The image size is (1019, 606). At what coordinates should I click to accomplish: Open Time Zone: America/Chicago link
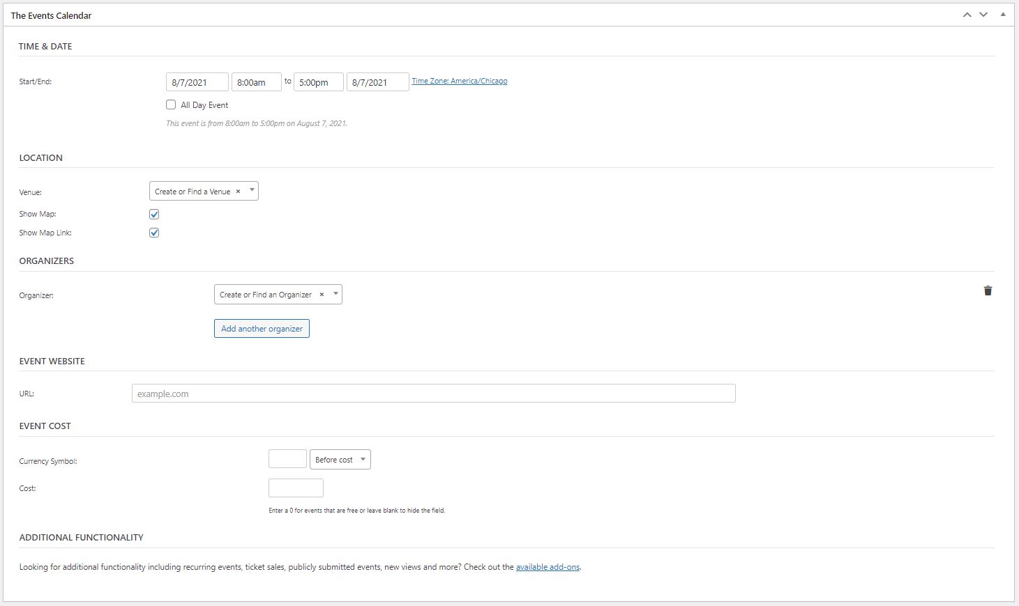pyautogui.click(x=460, y=81)
